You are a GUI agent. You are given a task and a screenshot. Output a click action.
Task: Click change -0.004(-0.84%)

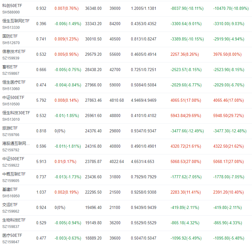tap(68, 85)
